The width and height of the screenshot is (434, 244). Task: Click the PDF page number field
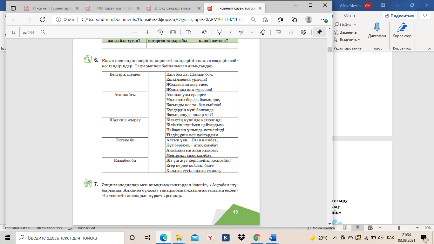tap(13, 32)
